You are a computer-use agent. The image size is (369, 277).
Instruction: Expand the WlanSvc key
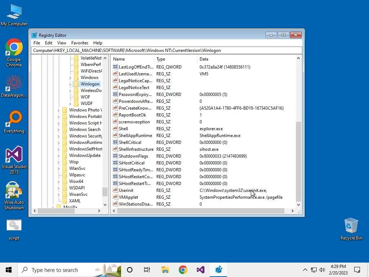pos(59,168)
